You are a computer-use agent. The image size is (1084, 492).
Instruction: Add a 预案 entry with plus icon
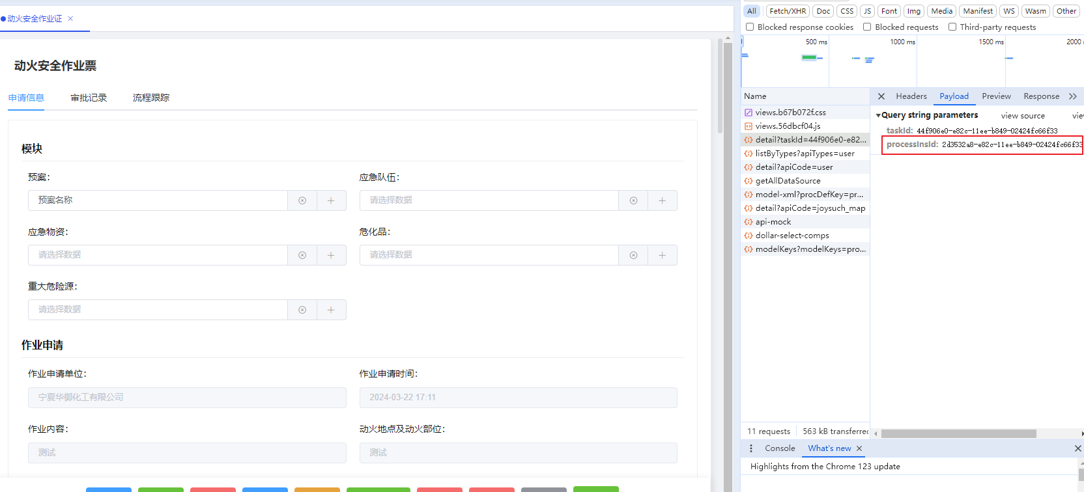pyautogui.click(x=331, y=200)
